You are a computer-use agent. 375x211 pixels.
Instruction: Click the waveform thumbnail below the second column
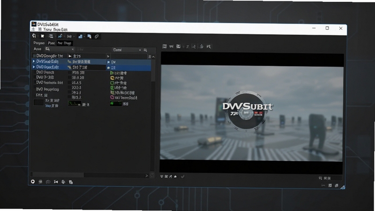coord(75,103)
